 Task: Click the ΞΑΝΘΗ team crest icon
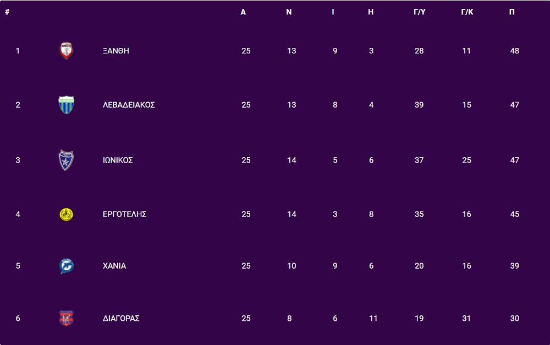(67, 51)
